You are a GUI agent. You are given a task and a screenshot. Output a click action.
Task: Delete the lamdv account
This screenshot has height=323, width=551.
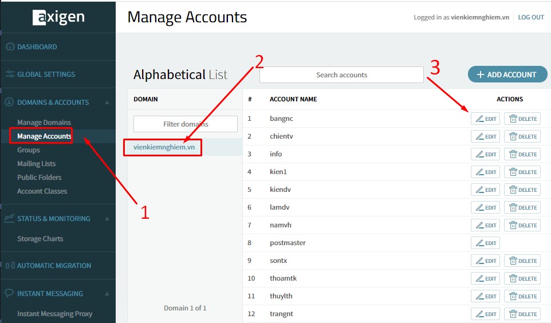point(522,207)
